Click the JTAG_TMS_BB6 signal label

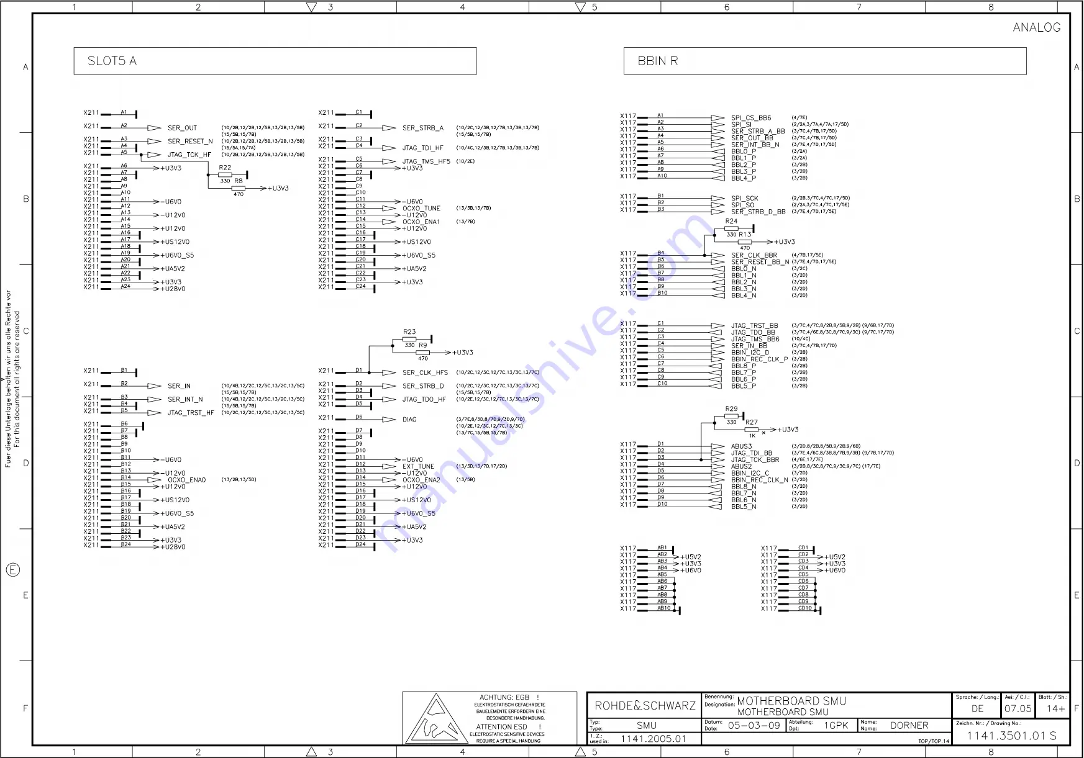(x=755, y=339)
